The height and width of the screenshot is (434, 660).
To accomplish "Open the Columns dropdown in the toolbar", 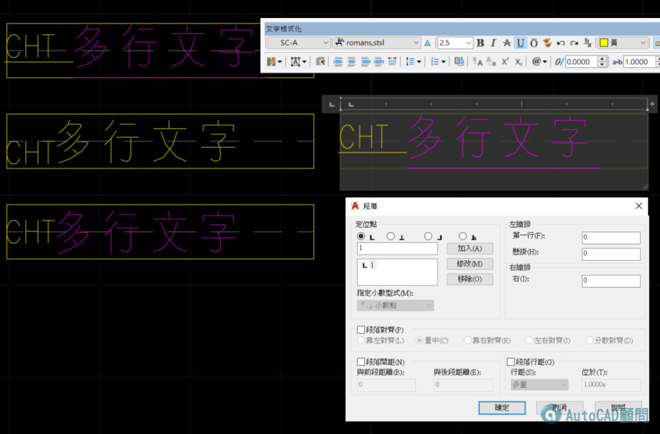I will [x=273, y=62].
